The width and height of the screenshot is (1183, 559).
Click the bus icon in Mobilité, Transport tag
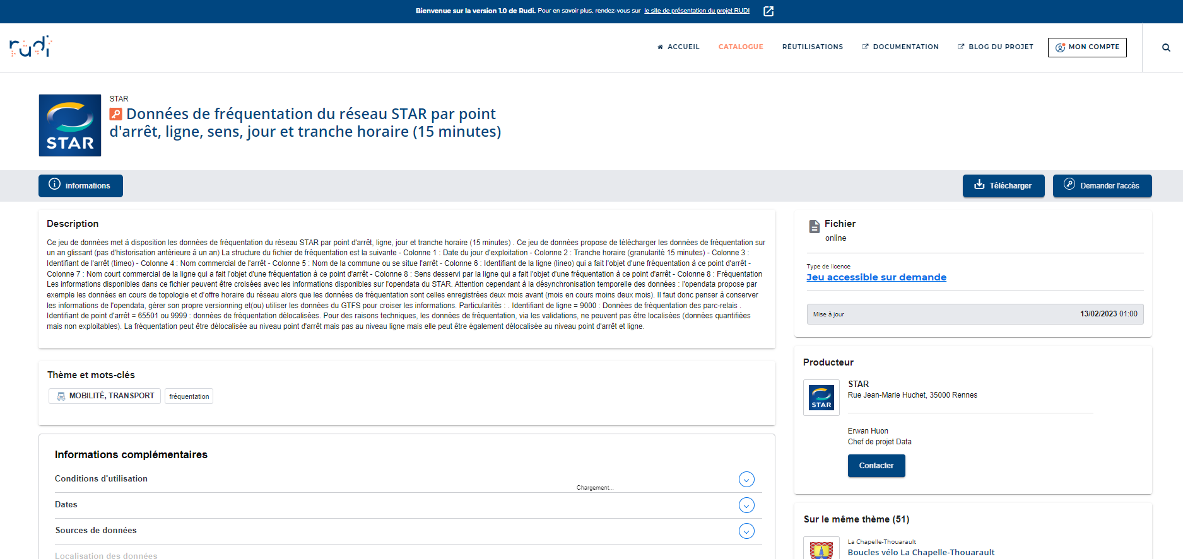[x=61, y=396]
